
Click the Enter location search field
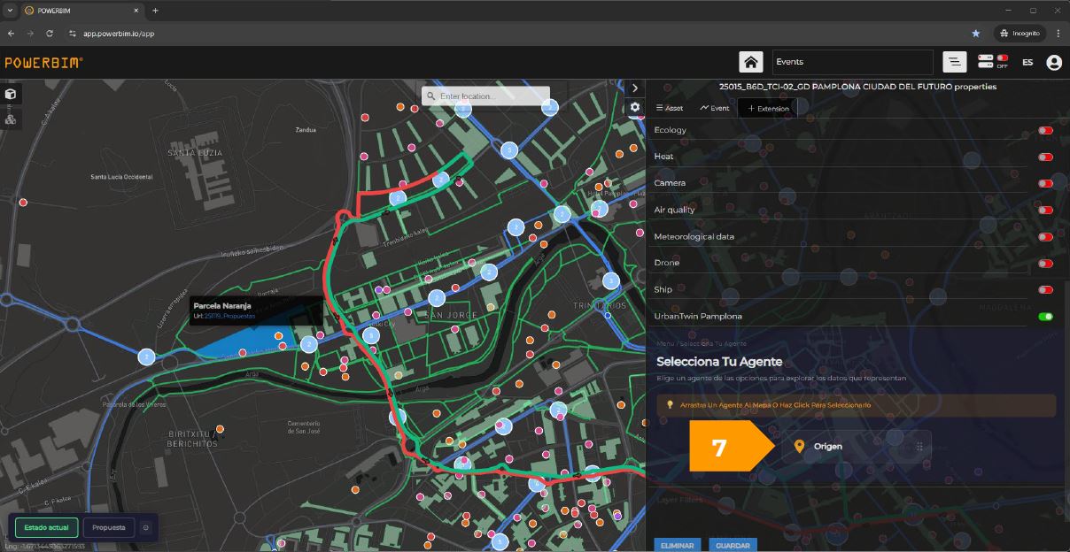click(x=485, y=96)
